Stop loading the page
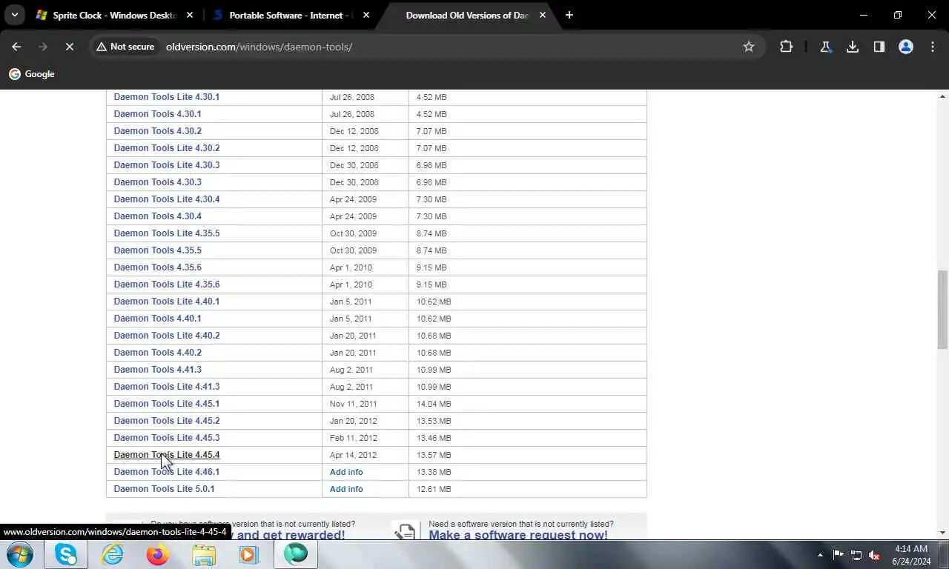 pyautogui.click(x=69, y=47)
